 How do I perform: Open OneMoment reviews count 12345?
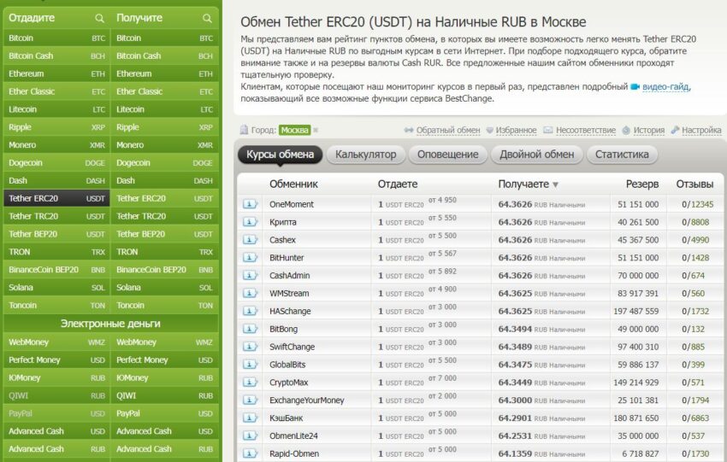tap(702, 204)
